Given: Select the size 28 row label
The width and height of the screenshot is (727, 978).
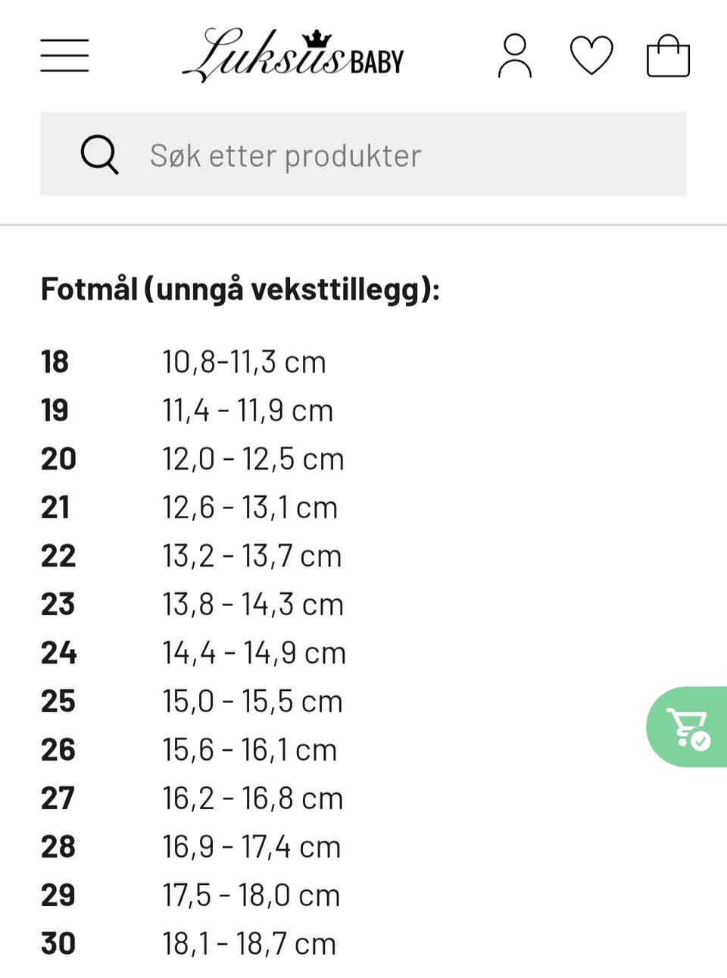Looking at the screenshot, I should click(x=58, y=847).
